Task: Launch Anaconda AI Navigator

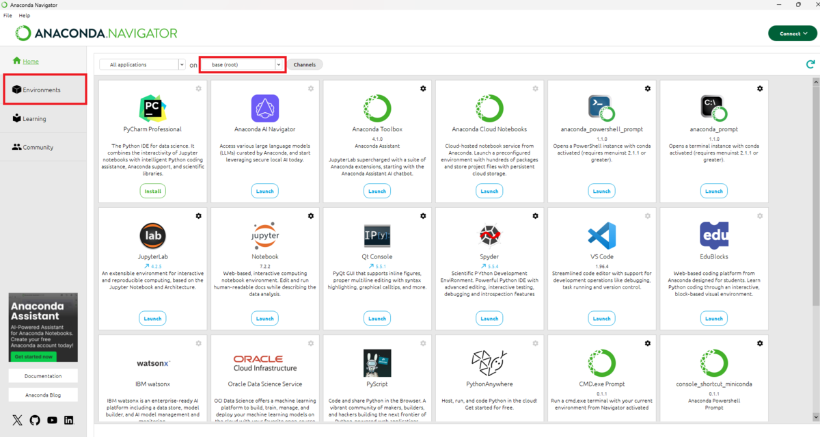Action: (x=265, y=191)
